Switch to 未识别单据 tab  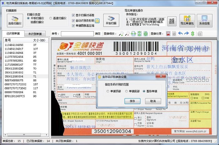35,34
